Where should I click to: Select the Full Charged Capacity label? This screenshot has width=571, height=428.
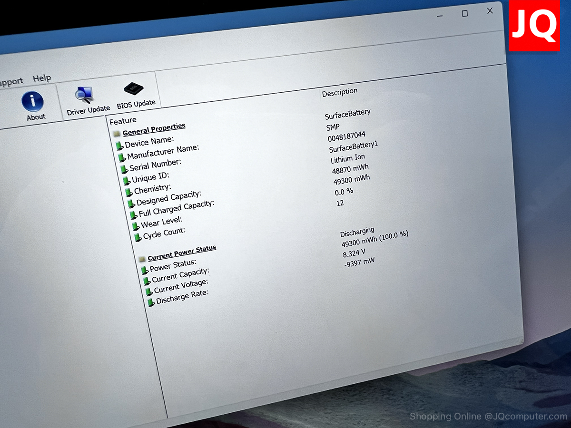tap(177, 208)
